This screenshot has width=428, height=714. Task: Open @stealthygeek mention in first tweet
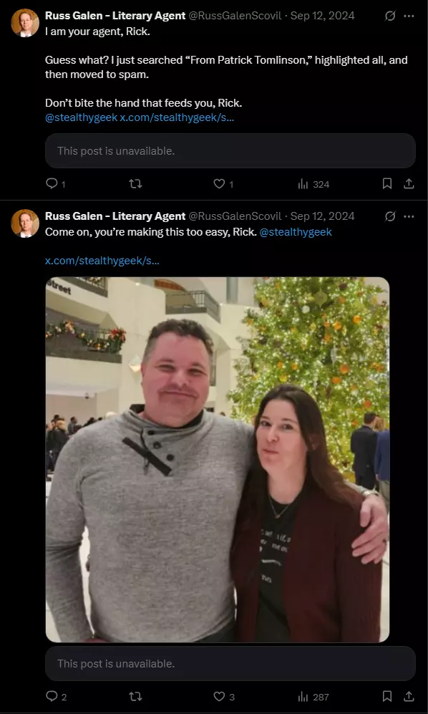81,117
